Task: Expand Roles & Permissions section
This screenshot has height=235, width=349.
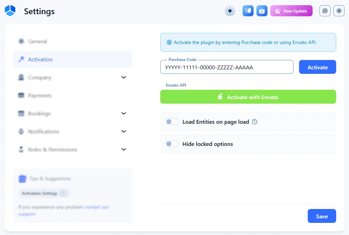Action: coord(124,149)
